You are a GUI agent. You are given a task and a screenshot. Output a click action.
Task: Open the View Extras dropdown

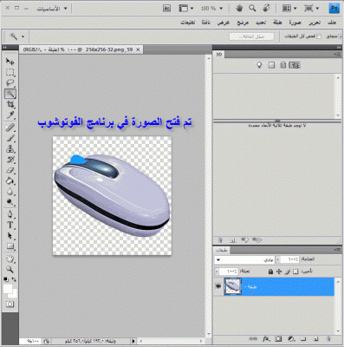point(186,9)
